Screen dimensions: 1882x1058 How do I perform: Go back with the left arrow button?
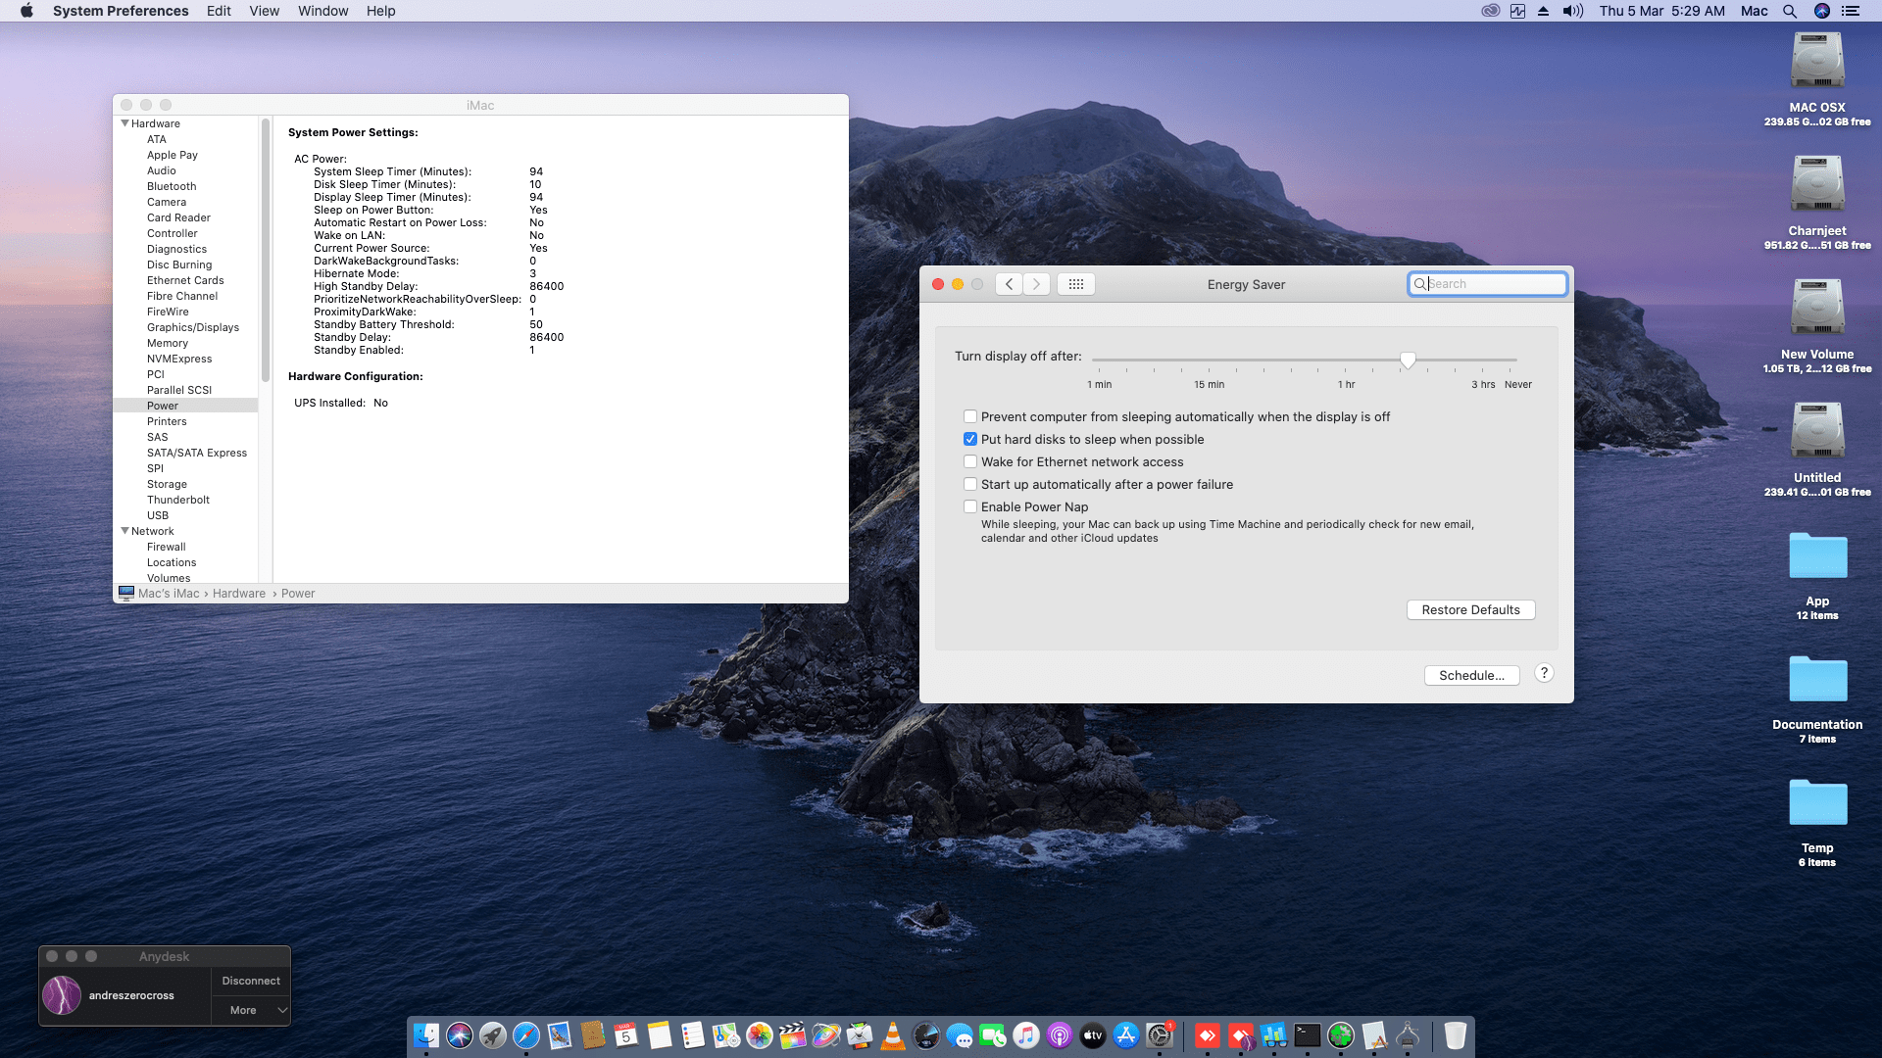[x=1009, y=284]
